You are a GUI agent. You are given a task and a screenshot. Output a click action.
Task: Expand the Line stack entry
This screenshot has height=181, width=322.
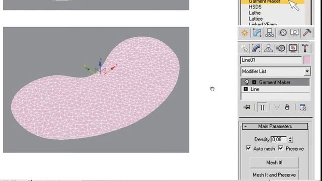tap(246, 89)
